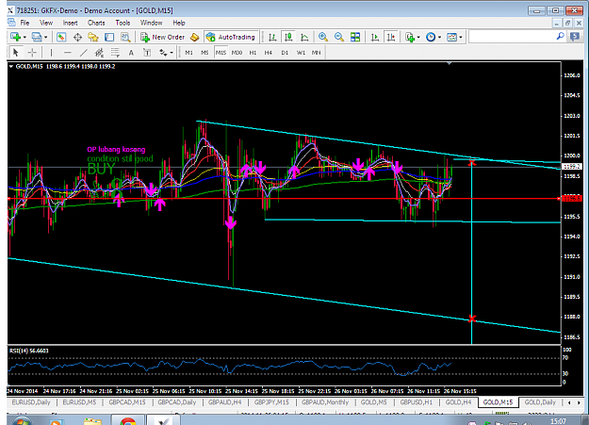Viewport: 589px width, 425px height.
Task: Select the Zoom Out magnifier
Action: [339, 37]
